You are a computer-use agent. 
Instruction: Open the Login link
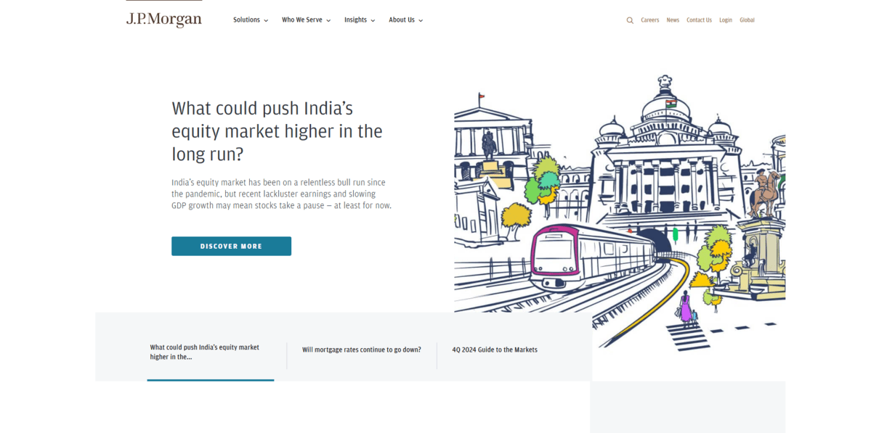[x=725, y=20]
